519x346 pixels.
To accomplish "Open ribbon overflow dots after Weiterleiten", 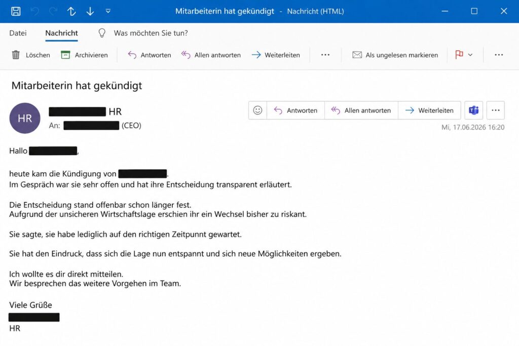I will click(325, 55).
